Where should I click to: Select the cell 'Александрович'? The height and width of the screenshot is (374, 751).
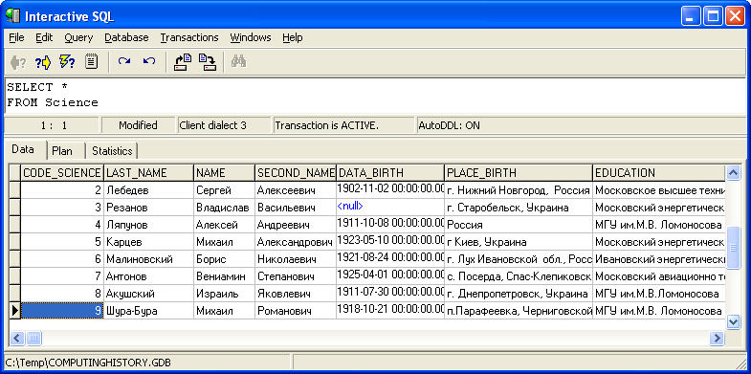click(296, 242)
